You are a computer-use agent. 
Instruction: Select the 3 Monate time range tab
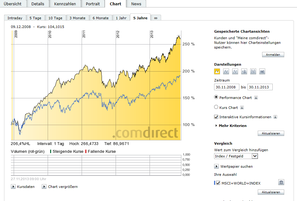tap(77, 18)
